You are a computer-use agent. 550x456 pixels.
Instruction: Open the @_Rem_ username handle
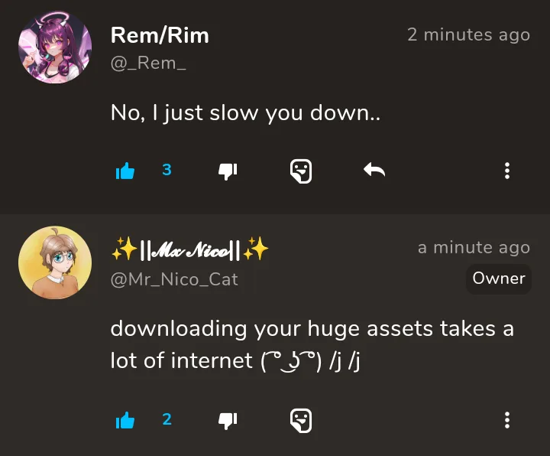[x=148, y=64]
